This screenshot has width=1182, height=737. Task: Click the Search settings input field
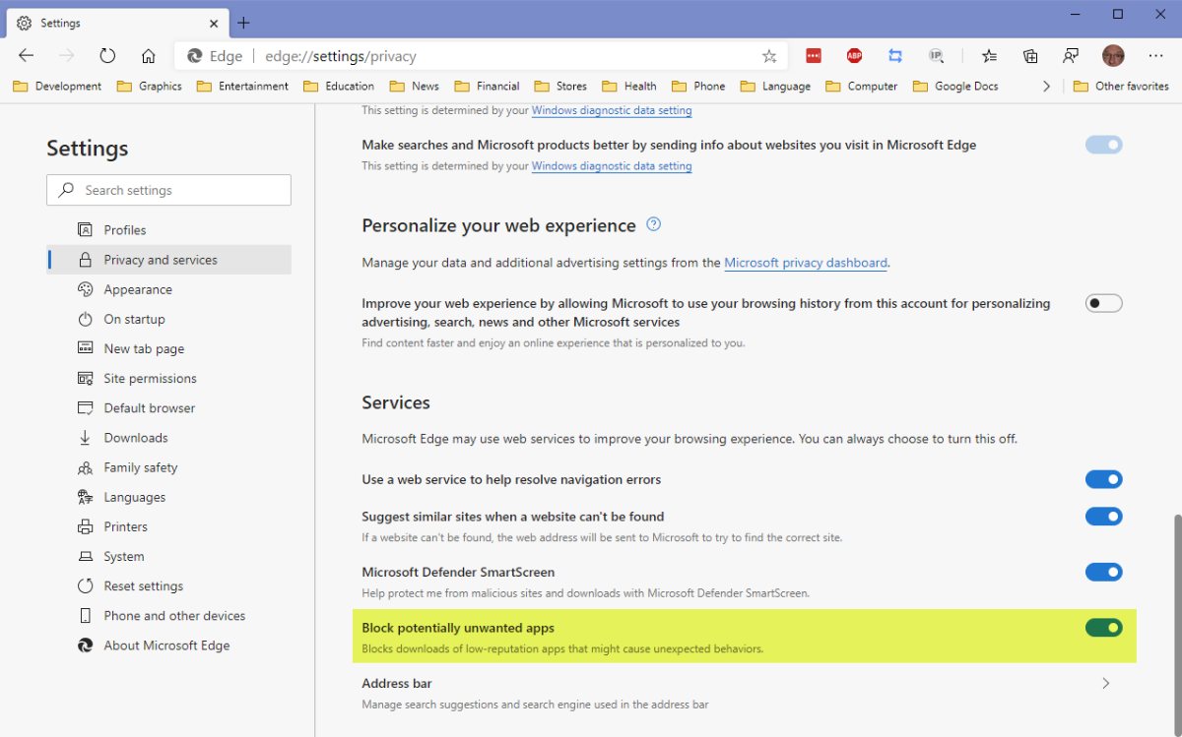coord(168,190)
